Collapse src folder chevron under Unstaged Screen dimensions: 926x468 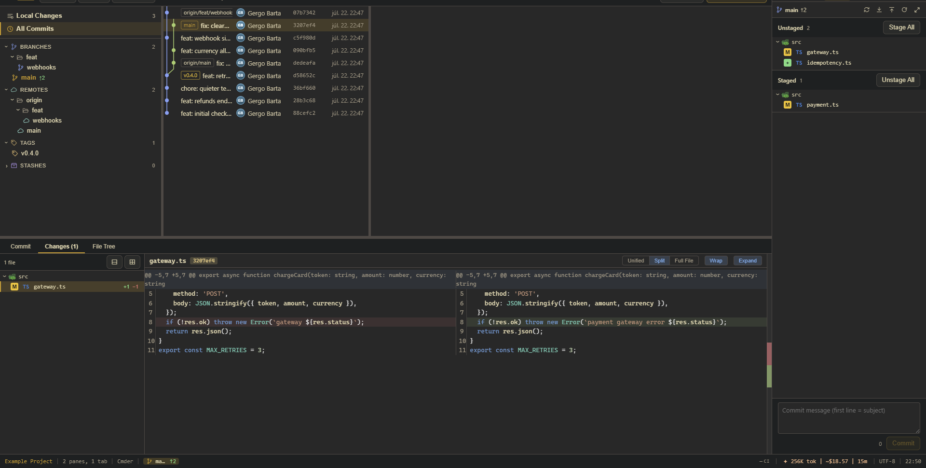pos(777,42)
